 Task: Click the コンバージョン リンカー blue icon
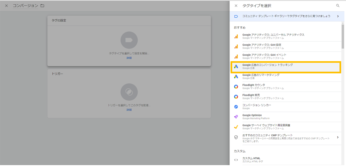(x=236, y=107)
